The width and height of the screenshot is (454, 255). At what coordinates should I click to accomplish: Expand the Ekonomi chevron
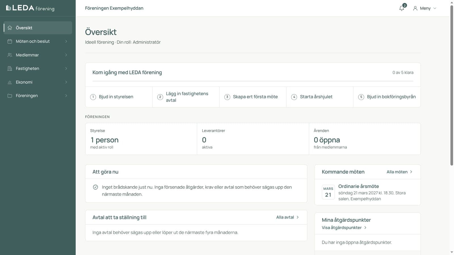[x=66, y=82]
